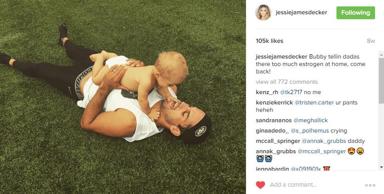Click the photo of dad and baby

[x=123, y=97]
